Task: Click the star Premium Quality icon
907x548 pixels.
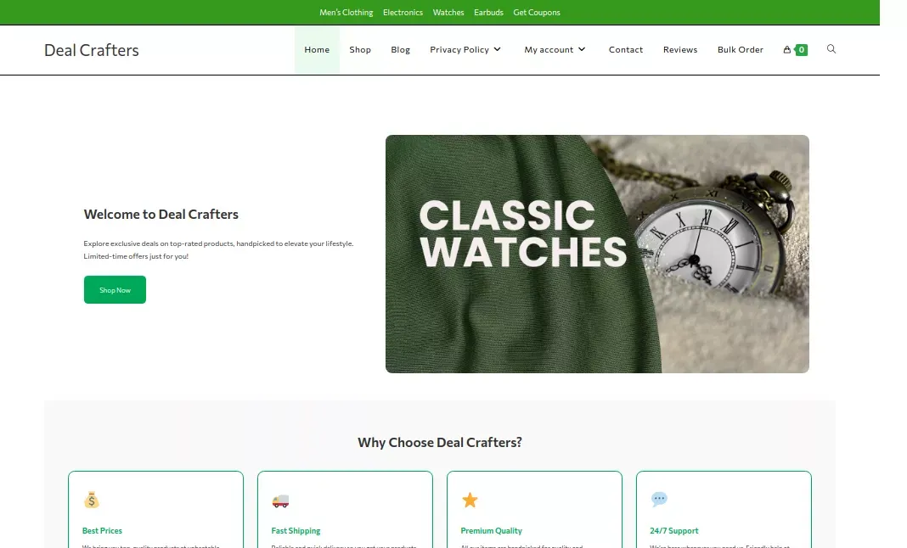Action: 470,500
